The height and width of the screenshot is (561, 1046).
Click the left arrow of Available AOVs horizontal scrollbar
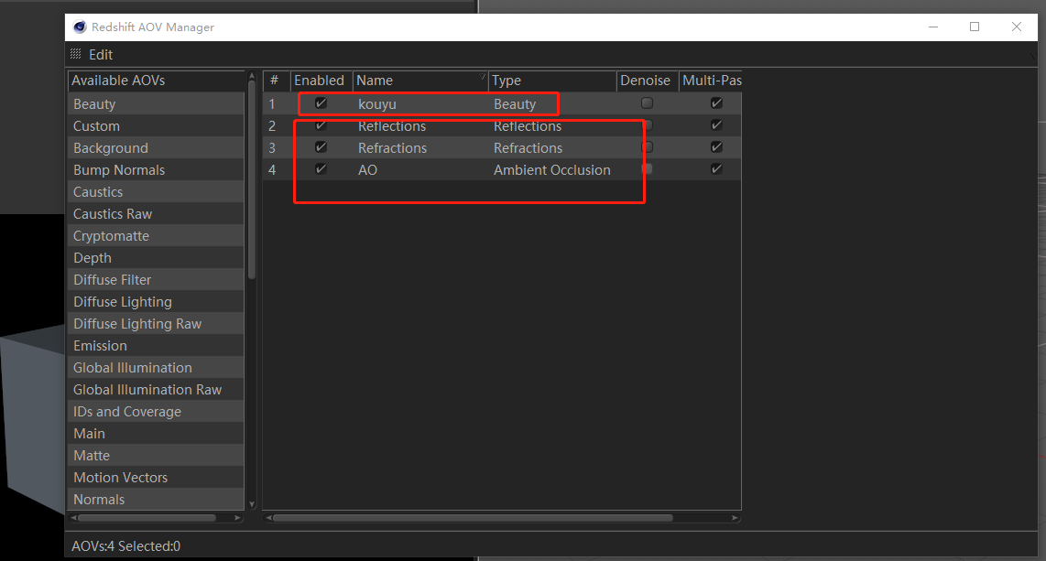point(73,518)
